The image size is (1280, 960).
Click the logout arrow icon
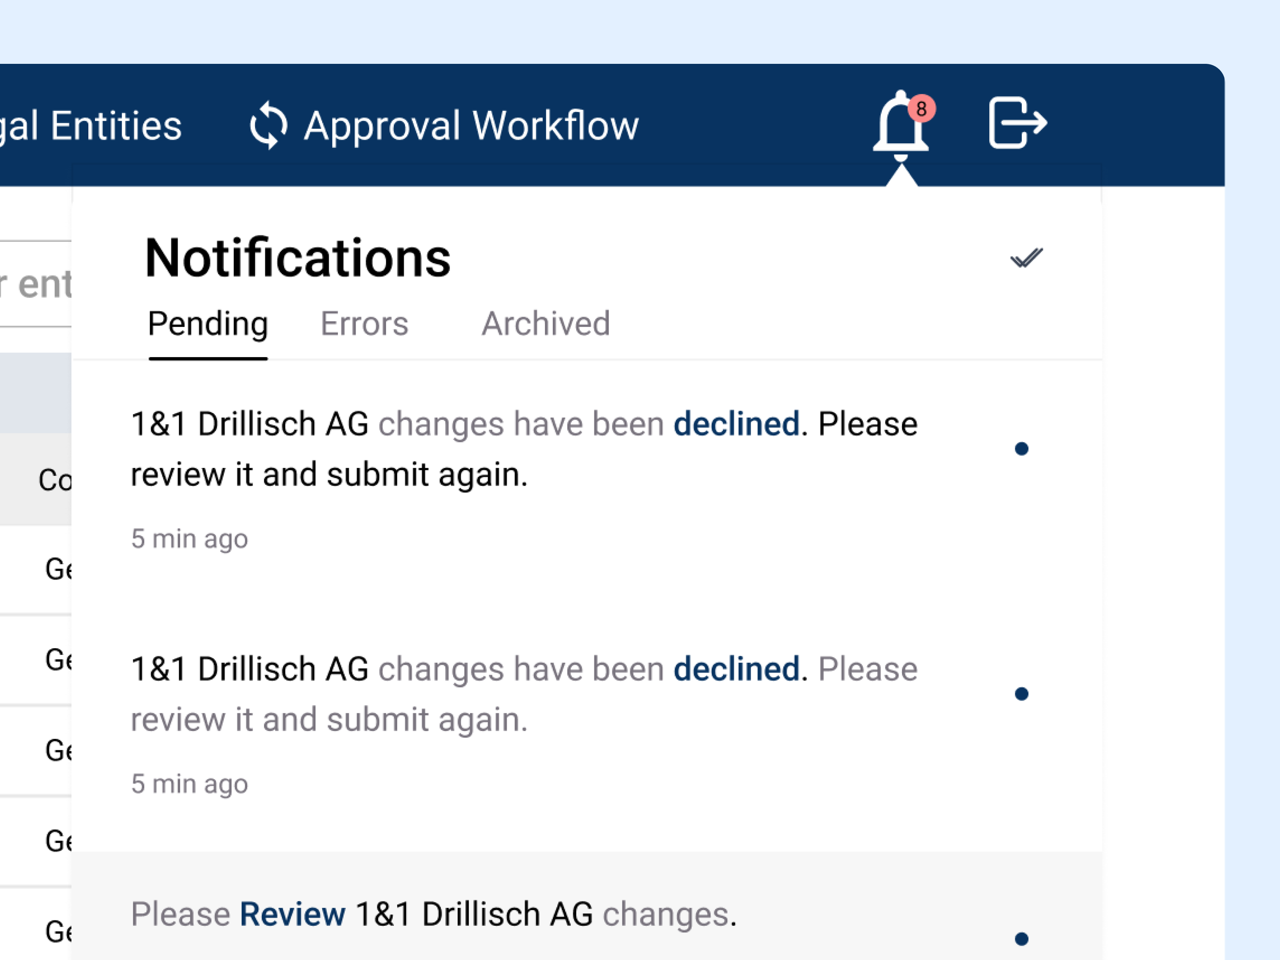click(1018, 123)
